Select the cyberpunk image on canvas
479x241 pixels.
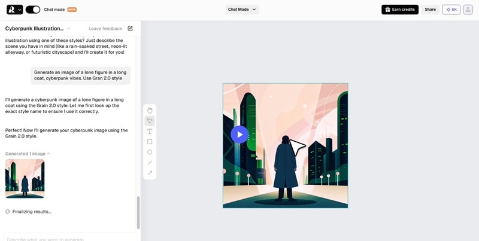coord(286,145)
